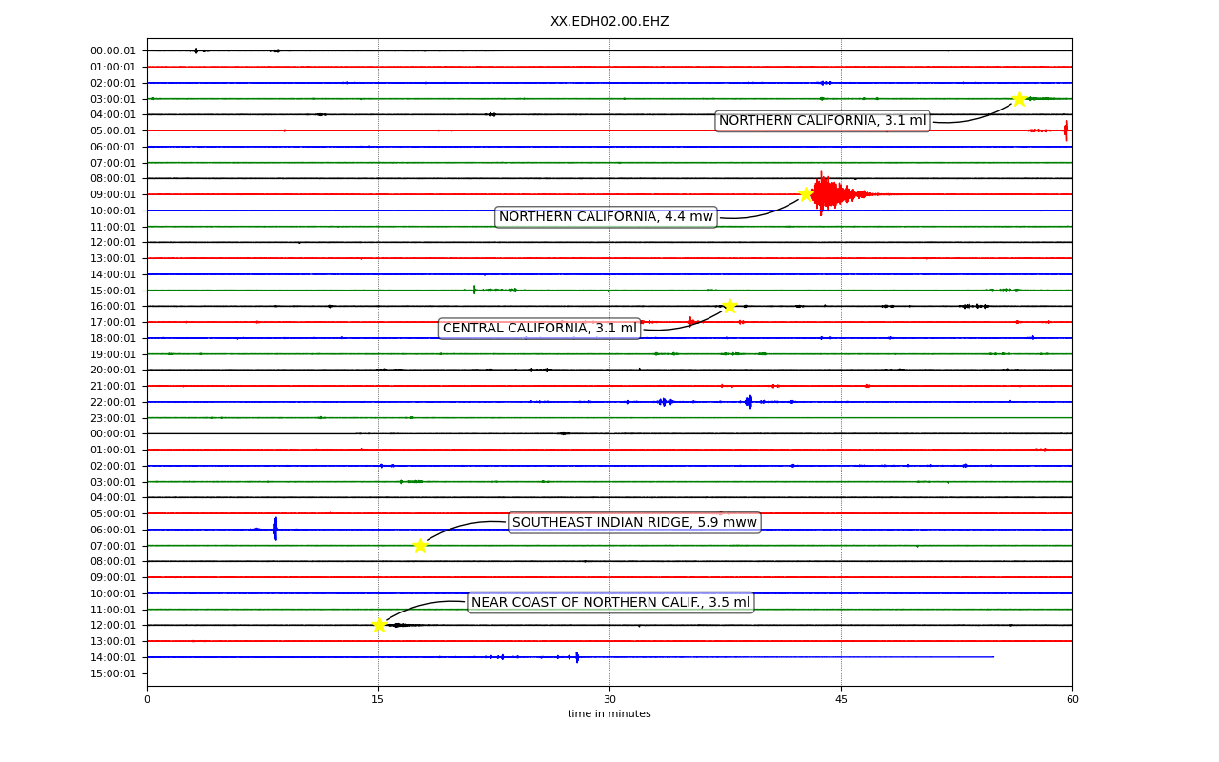Click the Southeast Indian Ridge star marker
Screen dimensions: 1219x762
click(x=420, y=546)
